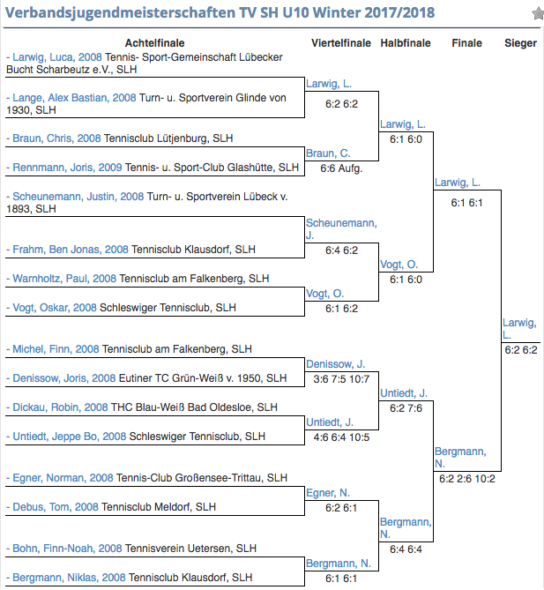The image size is (544, 590).
Task: Open Lange, Alex Bastian, 2008 player link
Action: [x=74, y=98]
